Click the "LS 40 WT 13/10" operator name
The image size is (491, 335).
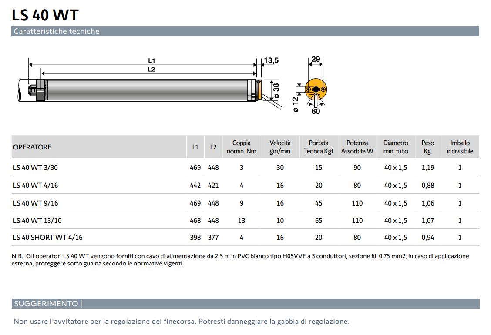[37, 221]
